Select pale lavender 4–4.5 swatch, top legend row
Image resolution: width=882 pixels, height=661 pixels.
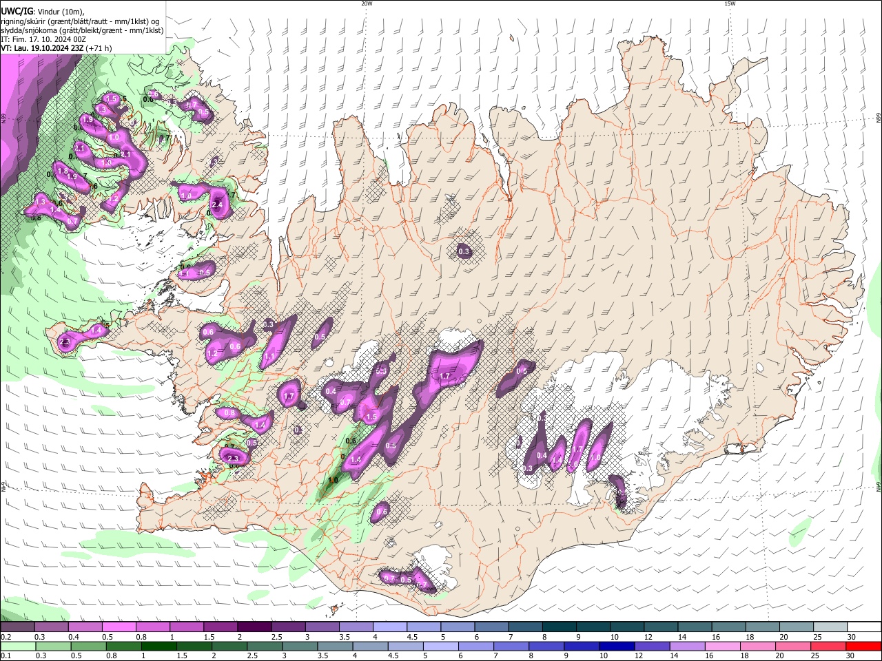pos(389,627)
